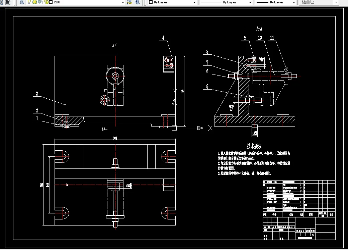The image size is (348, 250).
Task: Select the A-A section view title
Action: [x=259, y=29]
